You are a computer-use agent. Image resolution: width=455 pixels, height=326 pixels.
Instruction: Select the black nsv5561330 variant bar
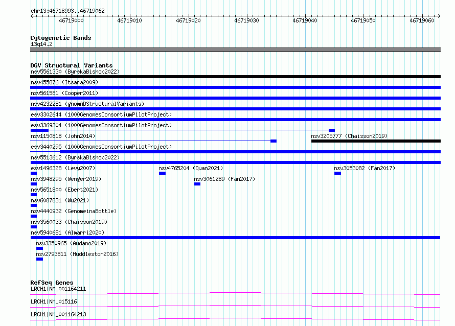pos(235,77)
